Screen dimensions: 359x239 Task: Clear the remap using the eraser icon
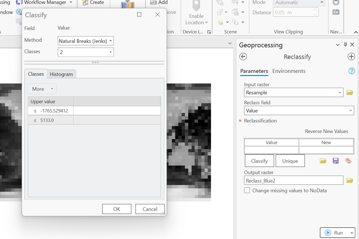click(348, 161)
